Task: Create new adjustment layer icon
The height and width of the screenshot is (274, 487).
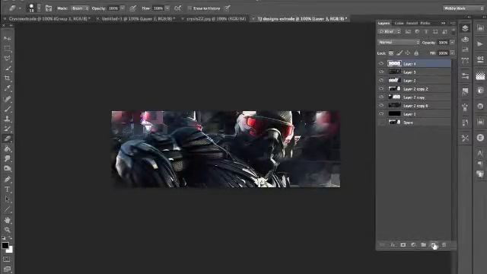Action: [x=413, y=245]
